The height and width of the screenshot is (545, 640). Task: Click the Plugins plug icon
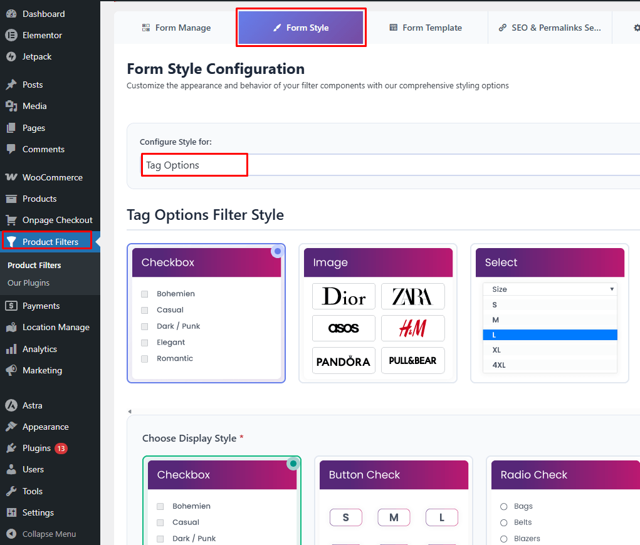(x=11, y=448)
